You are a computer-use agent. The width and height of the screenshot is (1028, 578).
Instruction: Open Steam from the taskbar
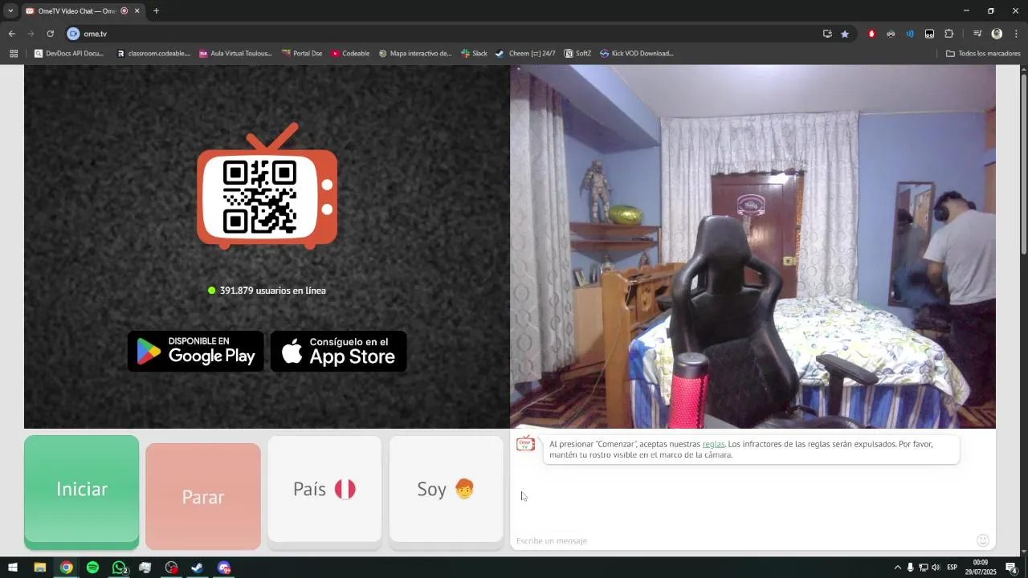[x=197, y=568]
